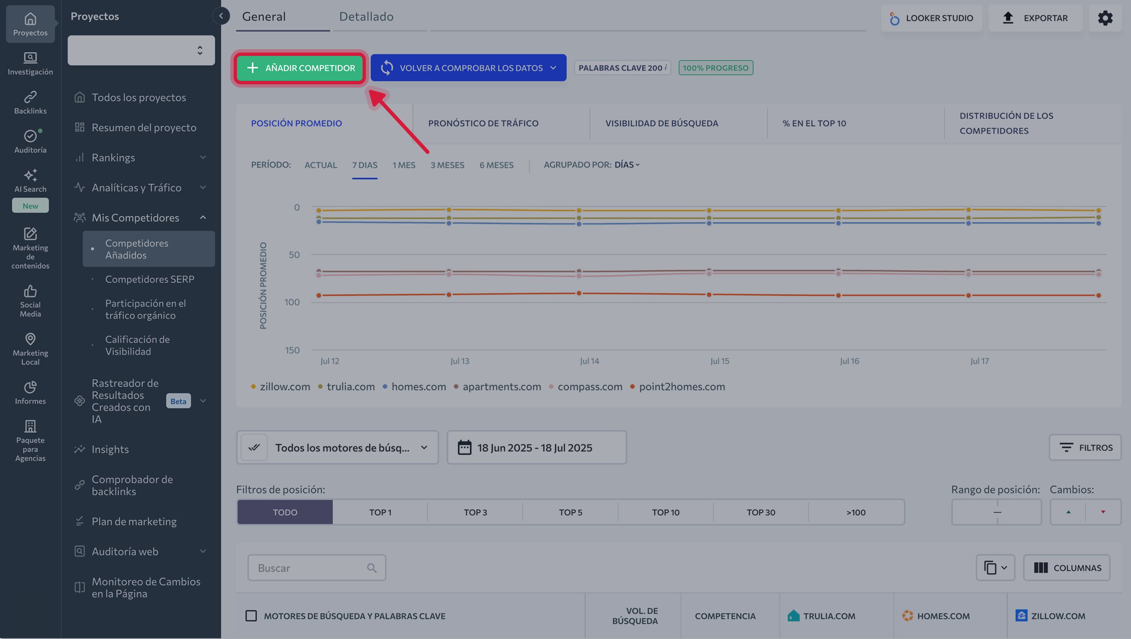This screenshot has height=639, width=1131.
Task: Collapse the Proyectos sidebar panel arrow
Action: click(x=221, y=16)
